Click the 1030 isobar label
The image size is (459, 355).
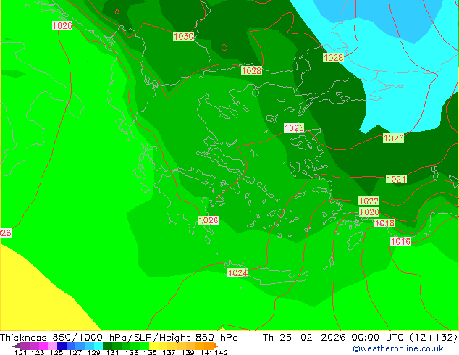[x=184, y=36]
